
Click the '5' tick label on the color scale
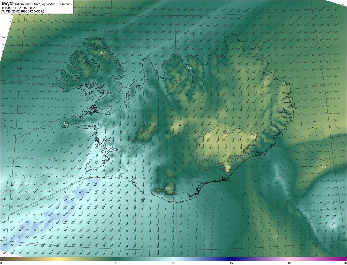(x=116, y=263)
